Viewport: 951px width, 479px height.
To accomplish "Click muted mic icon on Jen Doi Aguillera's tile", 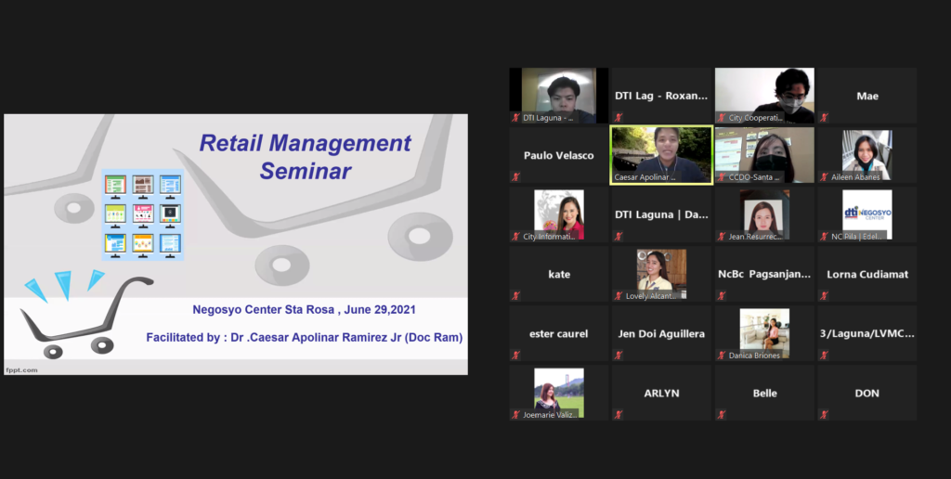I will (x=618, y=355).
